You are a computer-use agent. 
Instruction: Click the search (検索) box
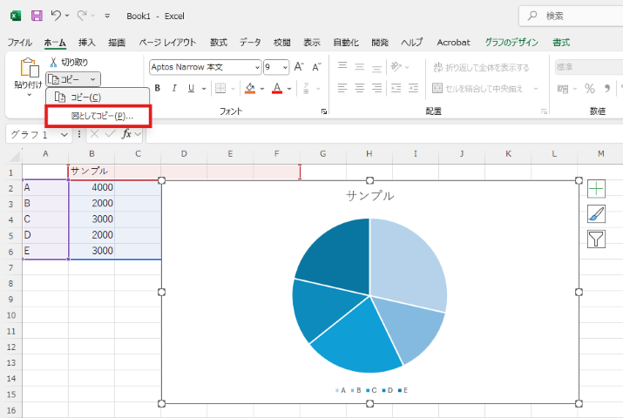[571, 16]
